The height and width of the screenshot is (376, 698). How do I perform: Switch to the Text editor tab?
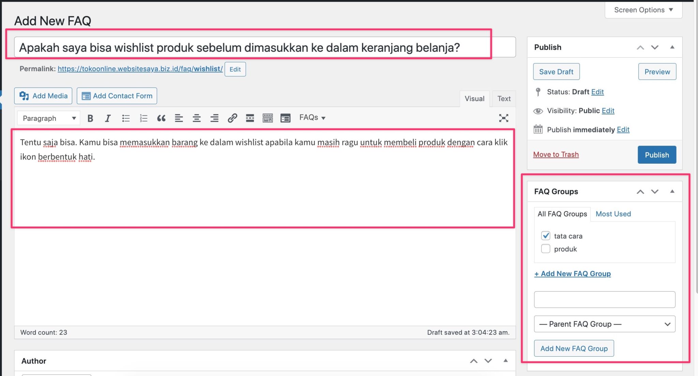click(x=504, y=99)
